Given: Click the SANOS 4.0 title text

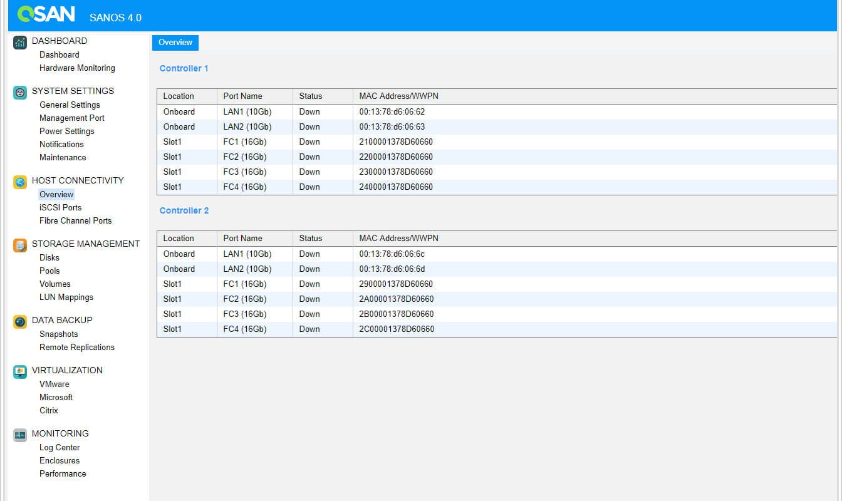Looking at the screenshot, I should click(115, 18).
